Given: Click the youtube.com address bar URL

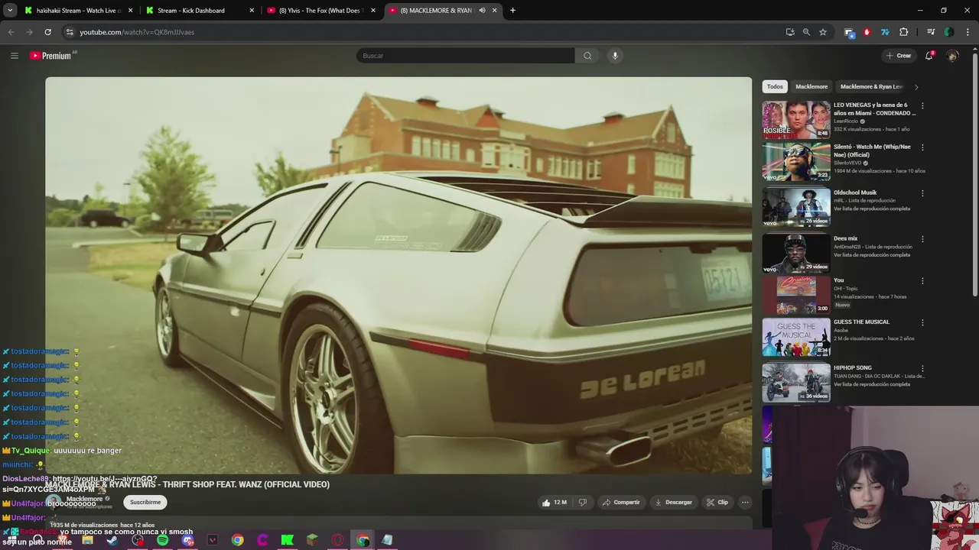Looking at the screenshot, I should point(137,32).
